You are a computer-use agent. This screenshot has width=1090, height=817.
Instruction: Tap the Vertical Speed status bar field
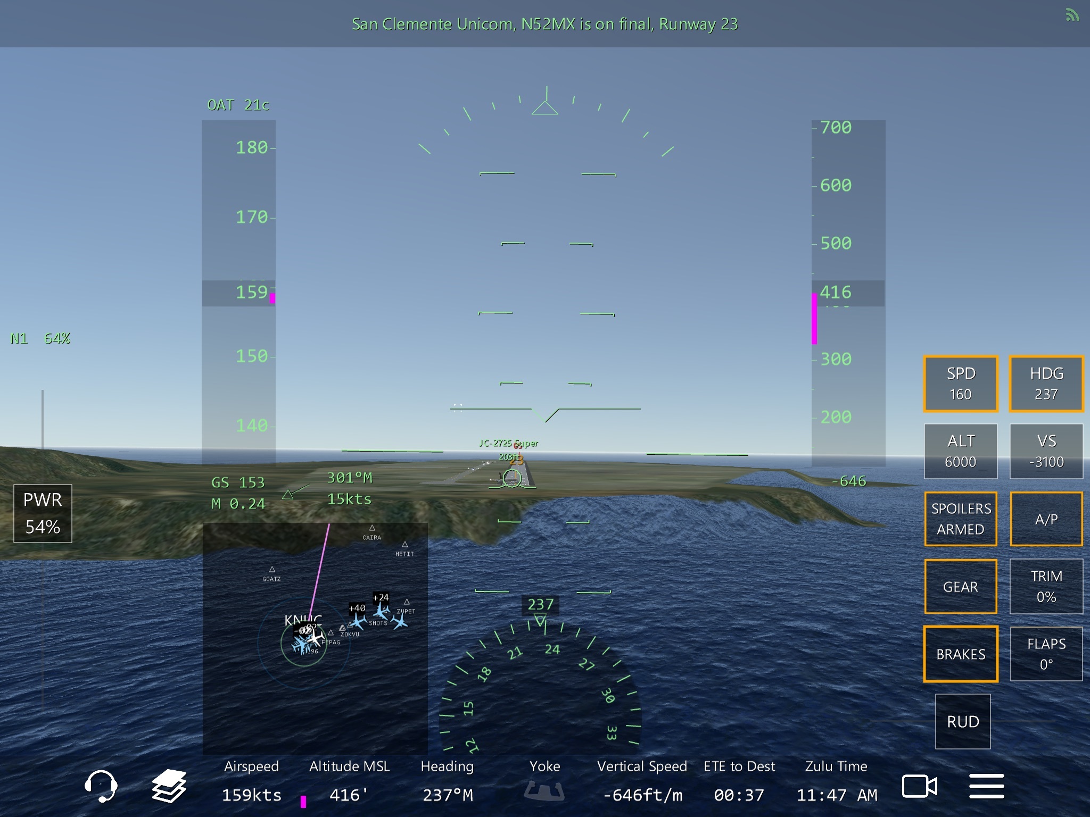pyautogui.click(x=642, y=782)
